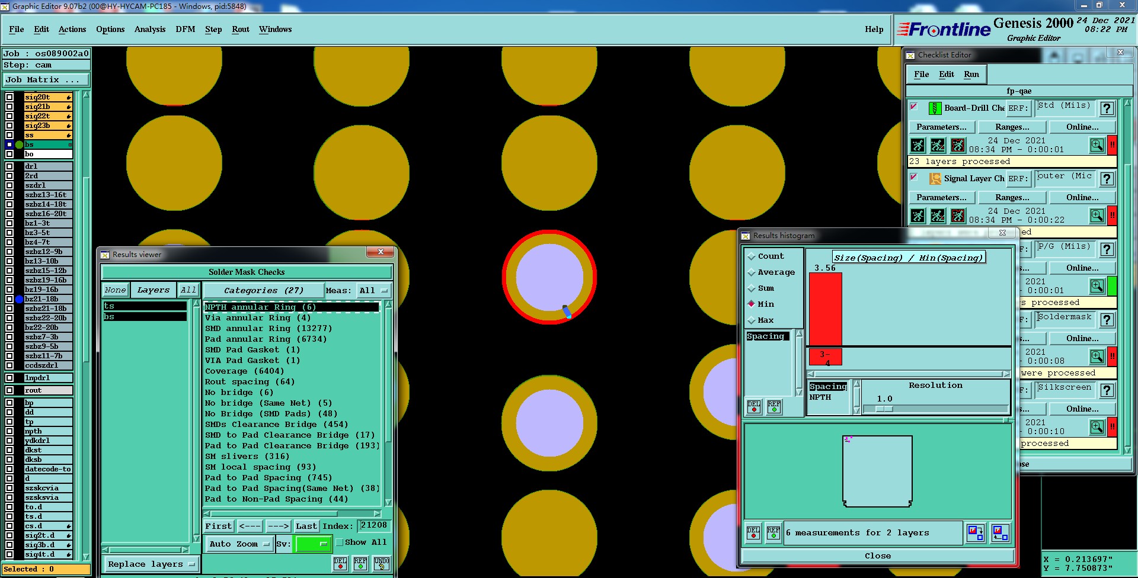Toggle Signal Layer Check enabled checkbox

pos(914,177)
